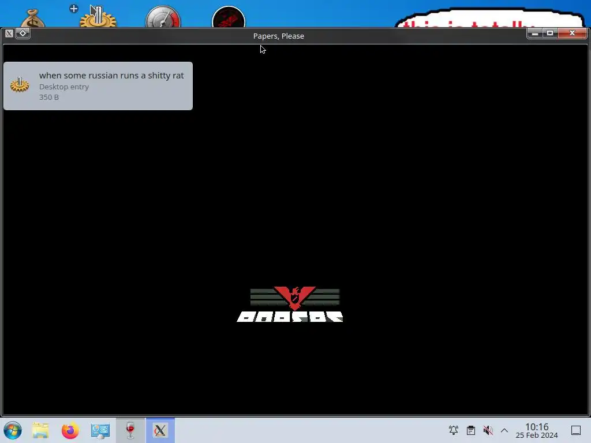591x443 pixels.
Task: Click the show desktop button
Action: click(575, 430)
